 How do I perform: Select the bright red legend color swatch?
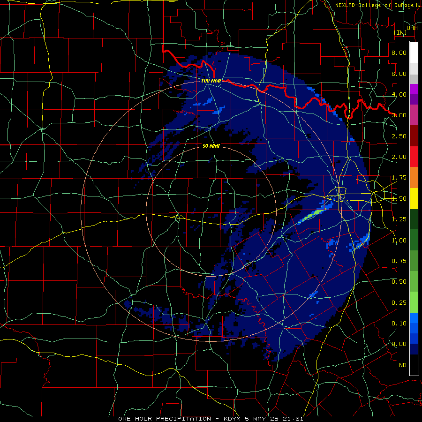click(x=414, y=157)
